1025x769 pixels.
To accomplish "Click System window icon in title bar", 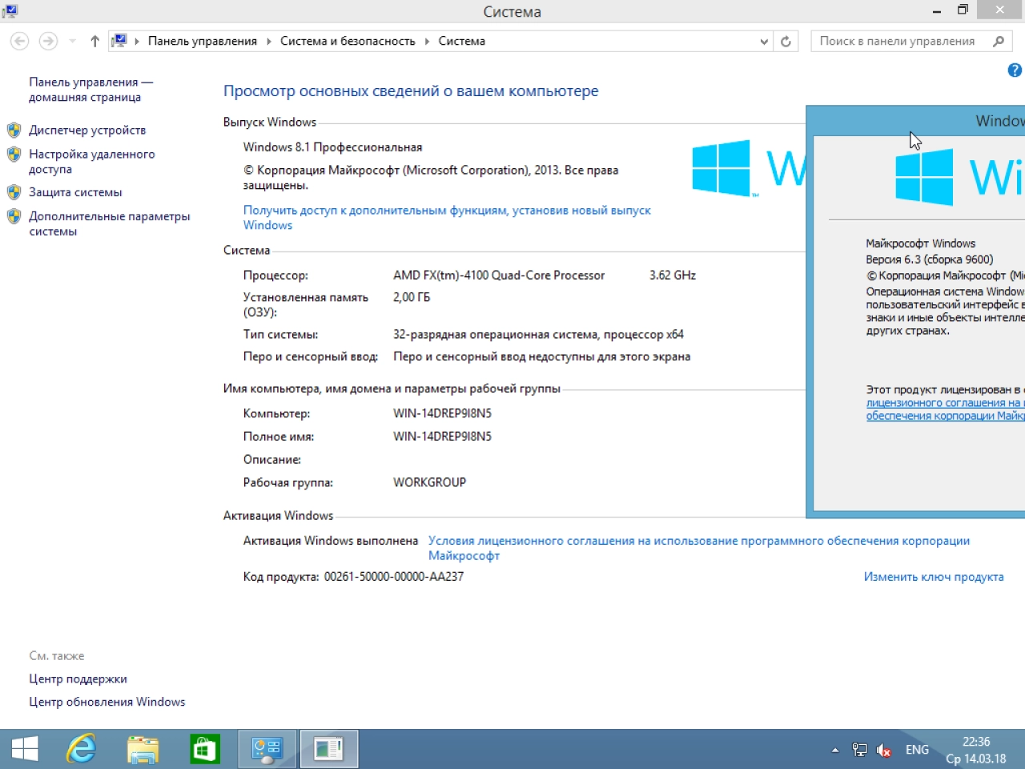I will coord(10,11).
